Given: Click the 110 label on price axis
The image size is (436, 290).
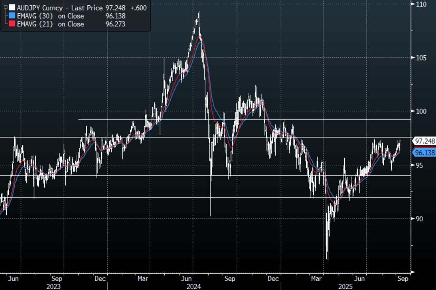Looking at the screenshot, I should point(421,4).
